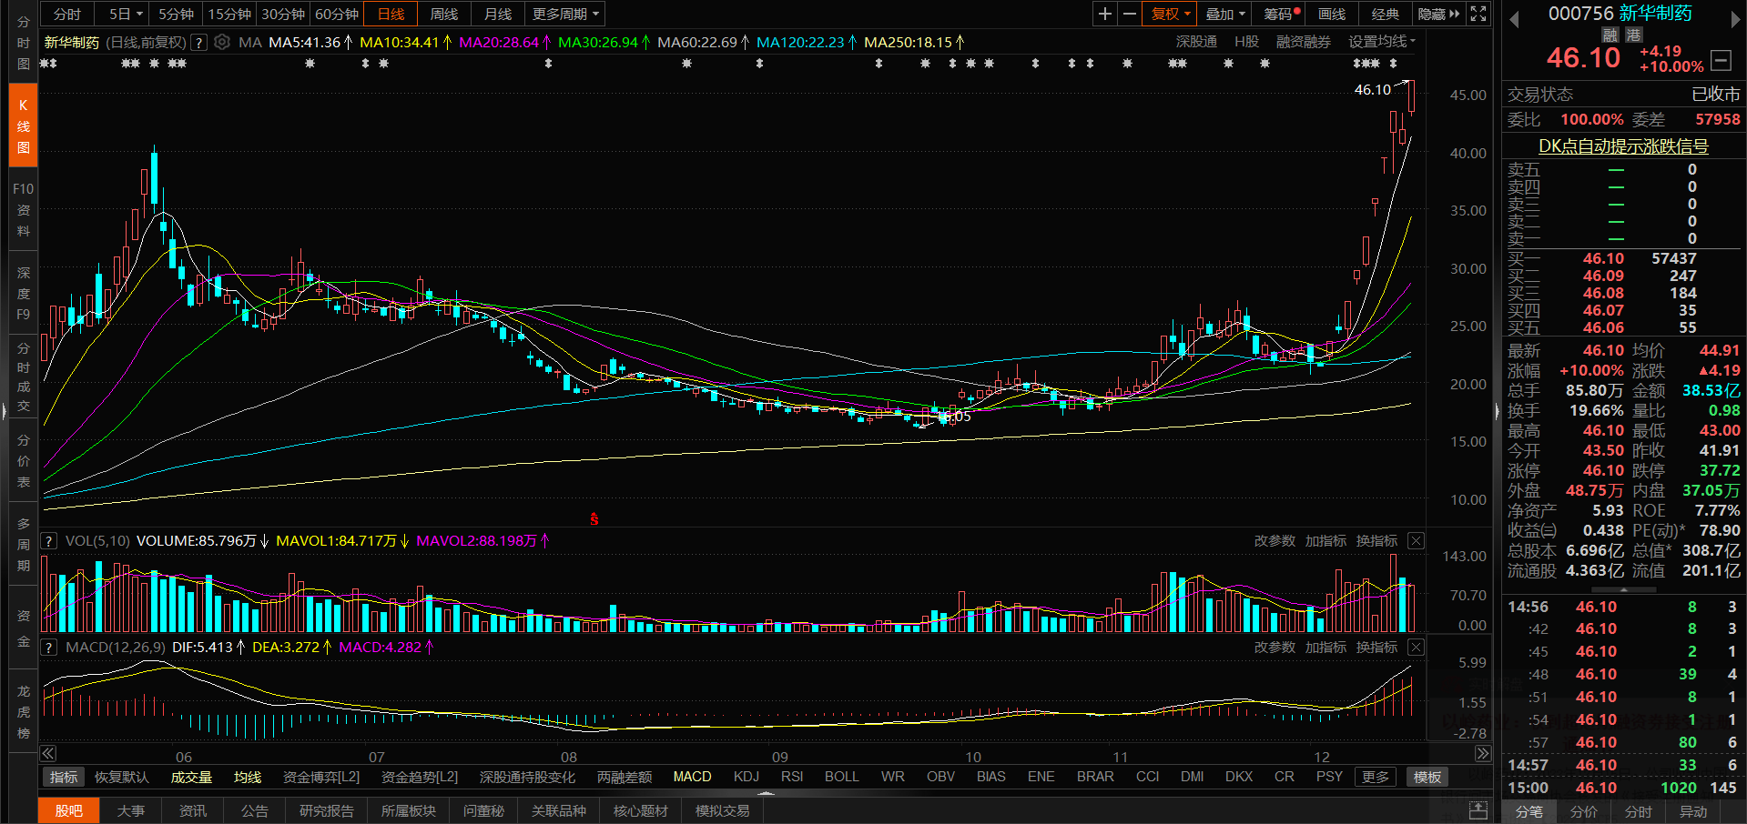Go to next stock with right arrow

(x=1735, y=19)
